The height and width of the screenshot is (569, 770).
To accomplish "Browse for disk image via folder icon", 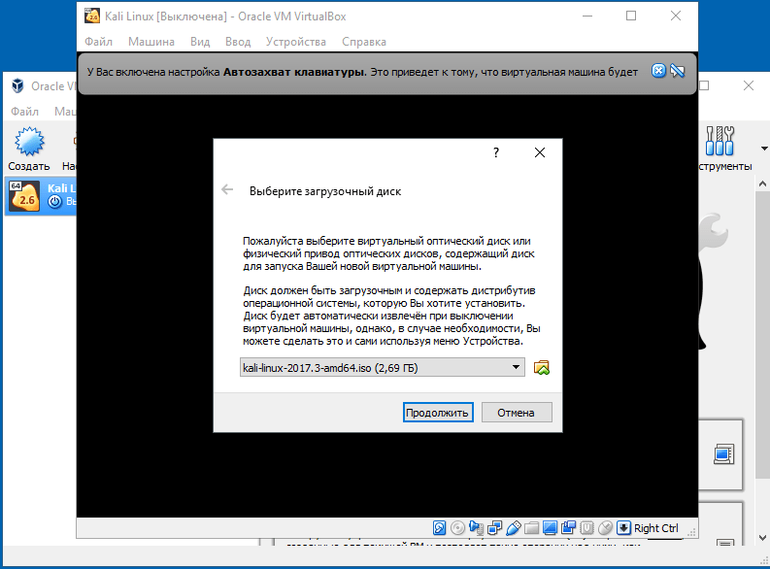I will pyautogui.click(x=542, y=367).
